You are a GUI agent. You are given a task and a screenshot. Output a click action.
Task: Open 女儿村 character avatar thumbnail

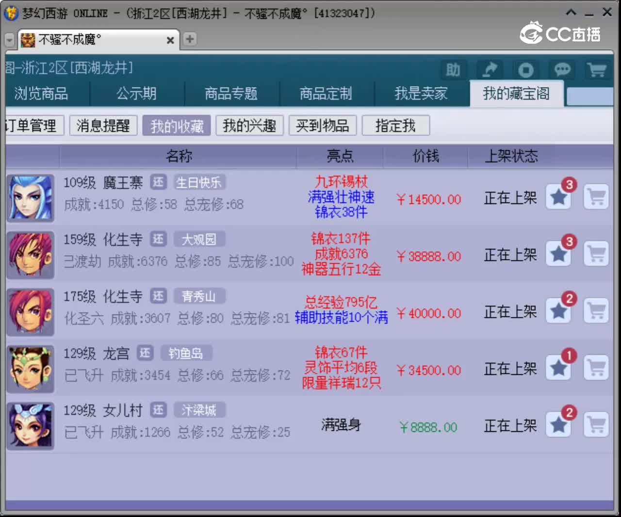click(30, 426)
